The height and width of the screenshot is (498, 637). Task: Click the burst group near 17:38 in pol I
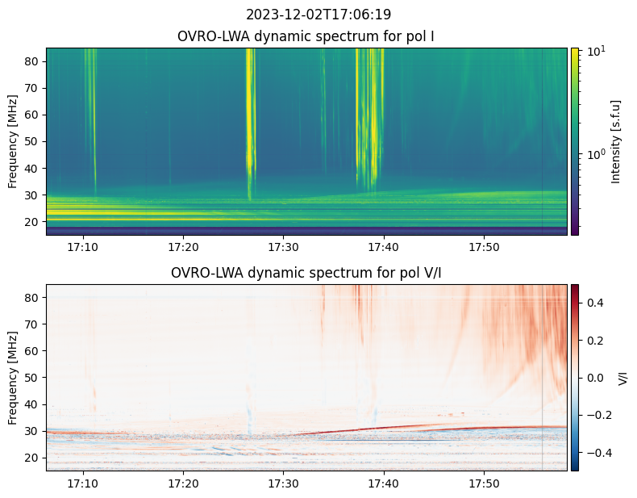click(x=369, y=116)
